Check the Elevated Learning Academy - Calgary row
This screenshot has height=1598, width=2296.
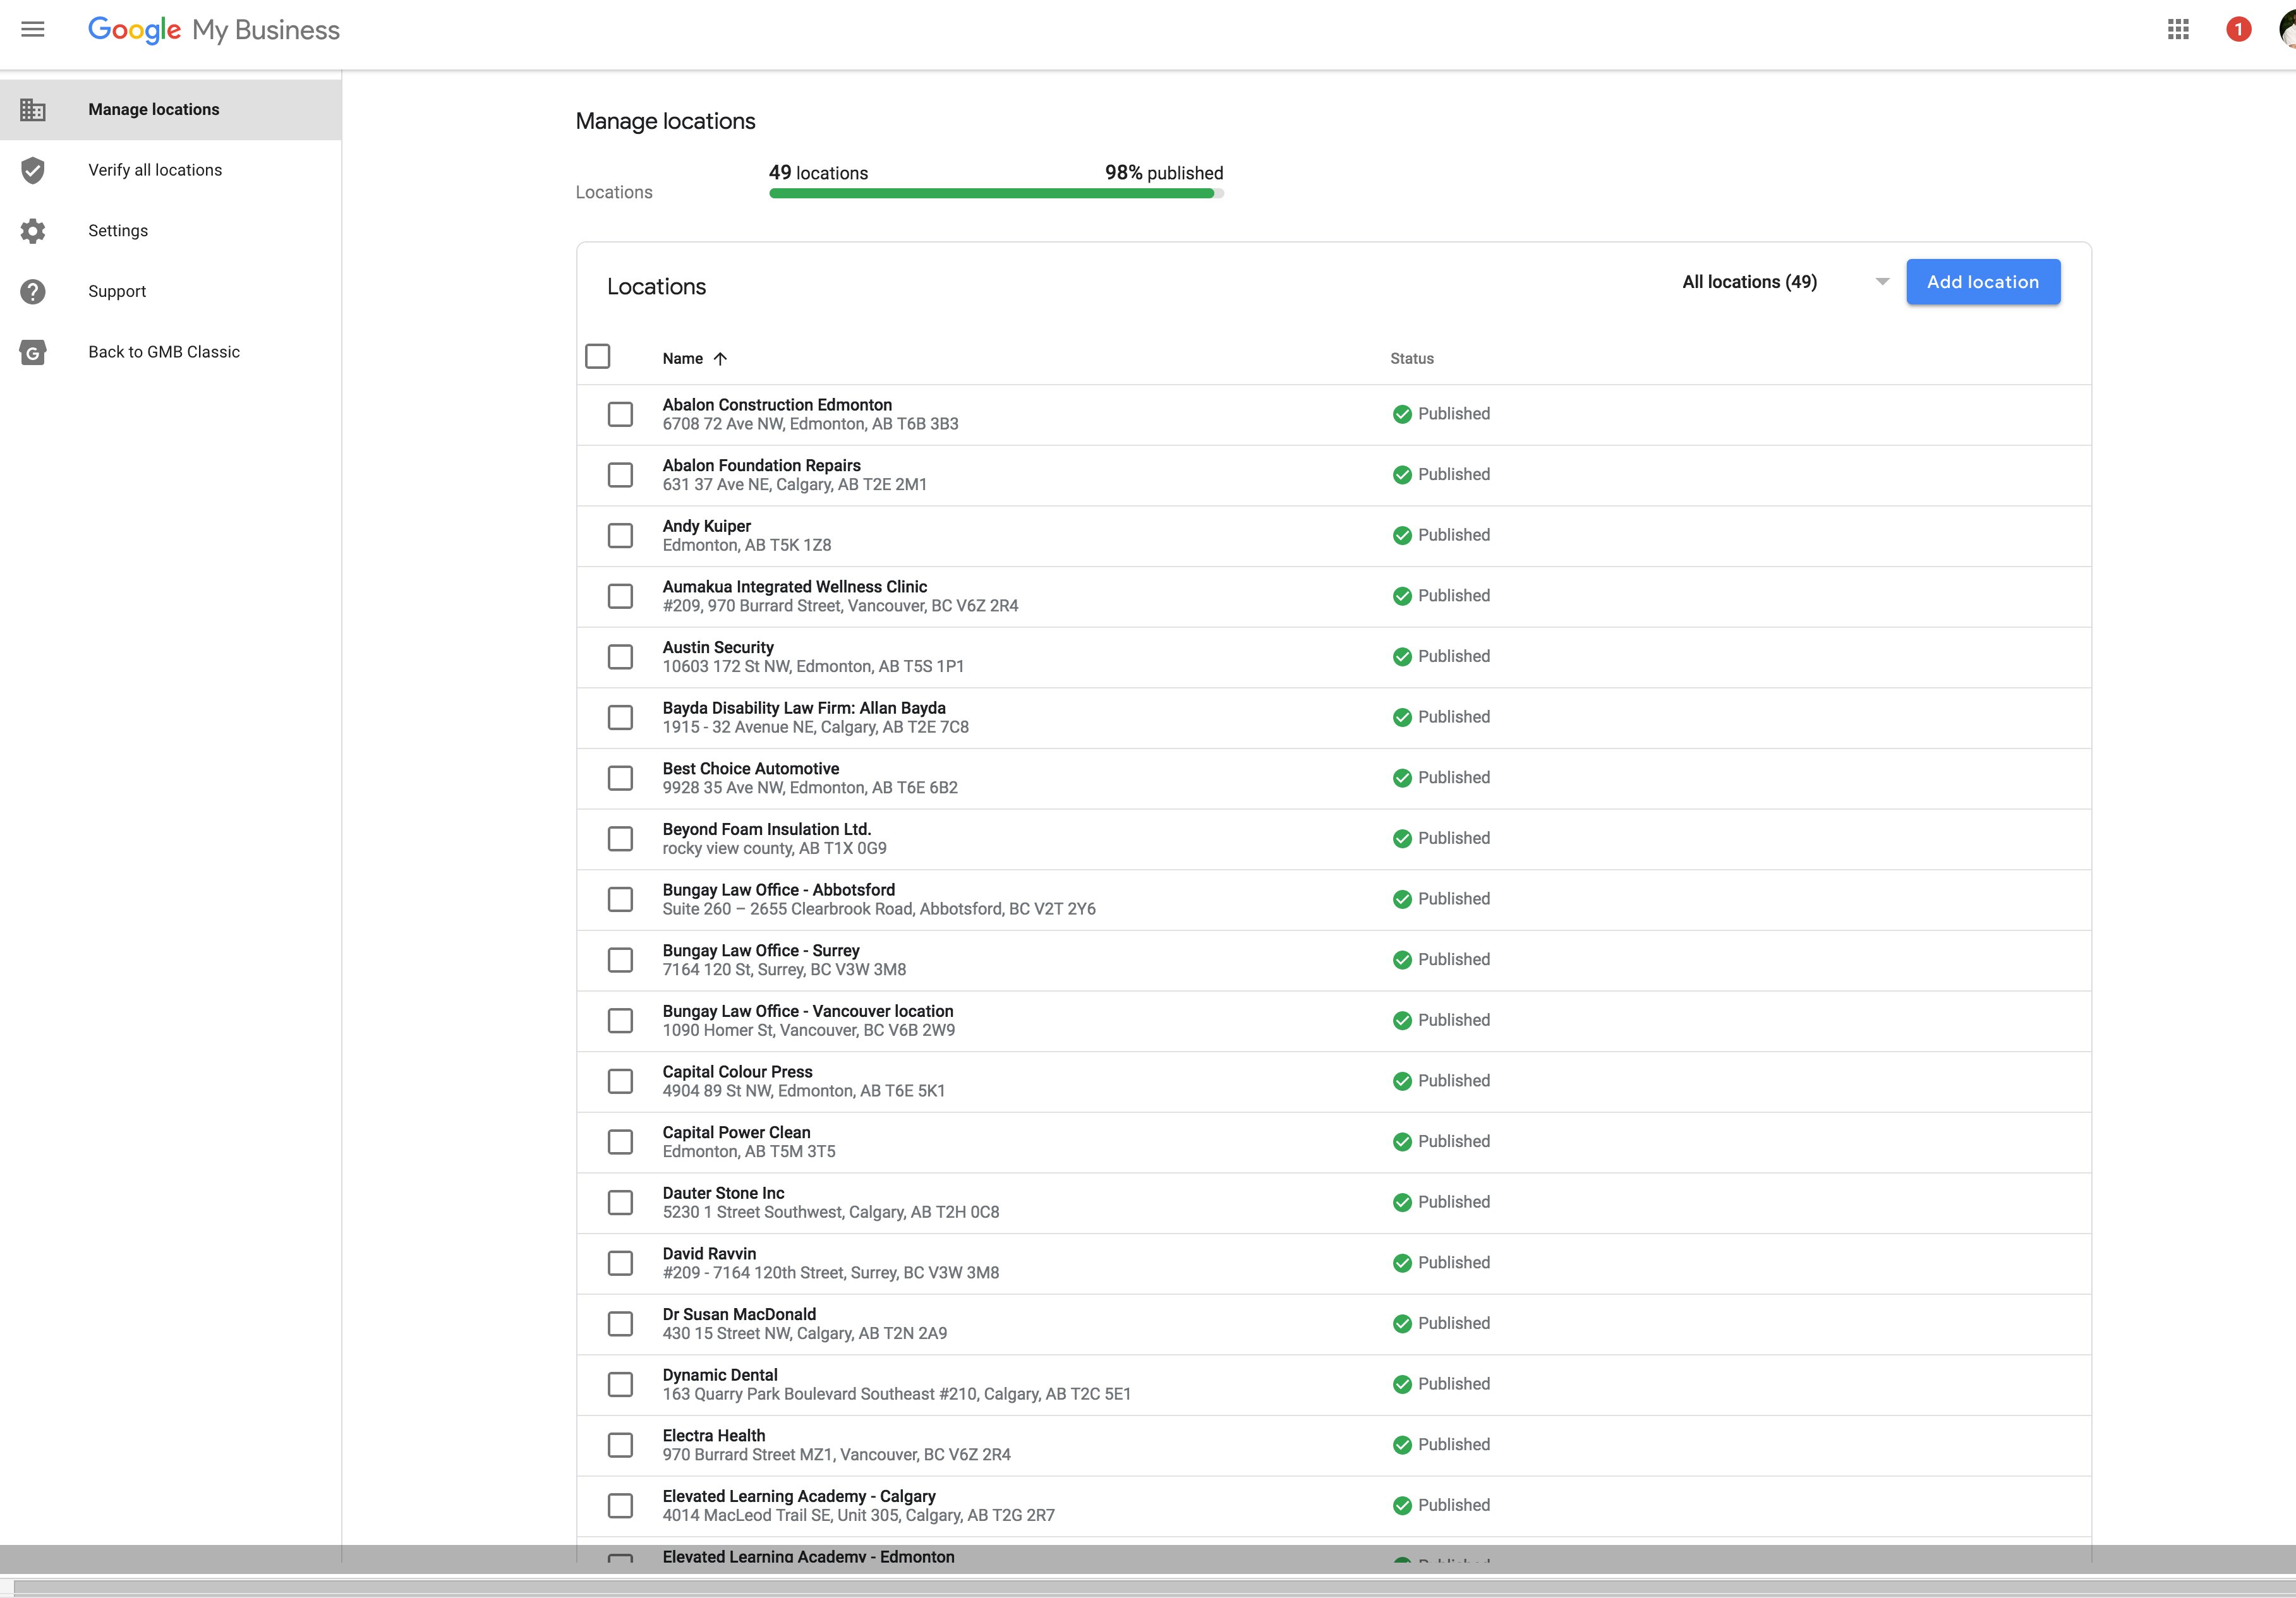(620, 1506)
